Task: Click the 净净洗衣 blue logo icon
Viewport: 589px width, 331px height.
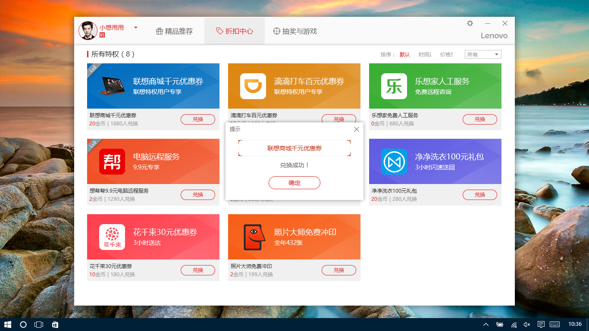Action: [394, 162]
